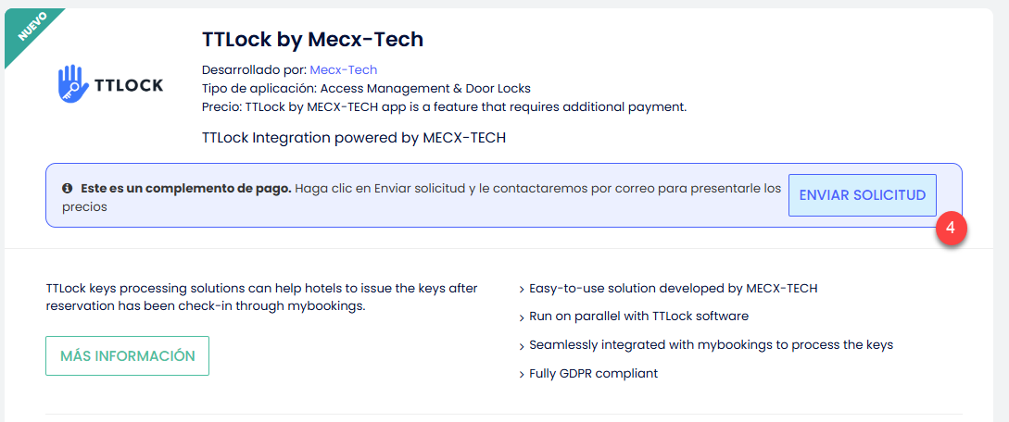Click the chevron beside Seamlessly integrated
1009x422 pixels.
point(522,345)
